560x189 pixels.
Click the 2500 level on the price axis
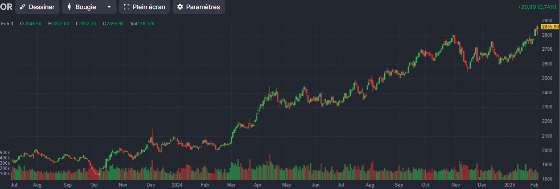point(547,78)
